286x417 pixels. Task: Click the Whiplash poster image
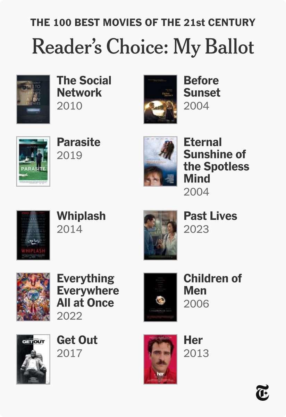(x=33, y=235)
